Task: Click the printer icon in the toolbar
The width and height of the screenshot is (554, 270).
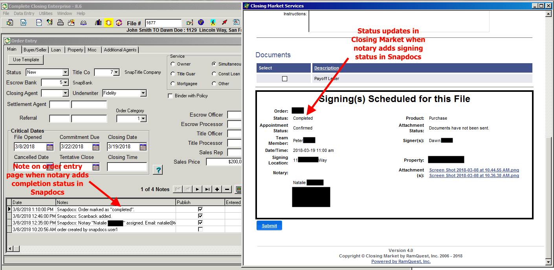Action: coord(61,23)
